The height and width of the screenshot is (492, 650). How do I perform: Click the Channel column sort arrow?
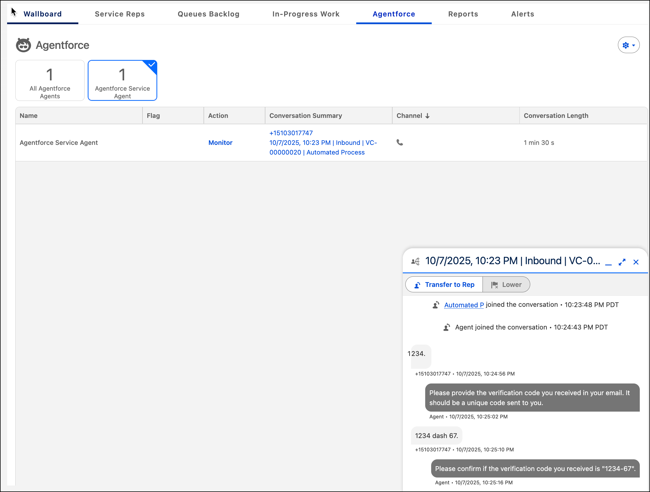pos(427,116)
